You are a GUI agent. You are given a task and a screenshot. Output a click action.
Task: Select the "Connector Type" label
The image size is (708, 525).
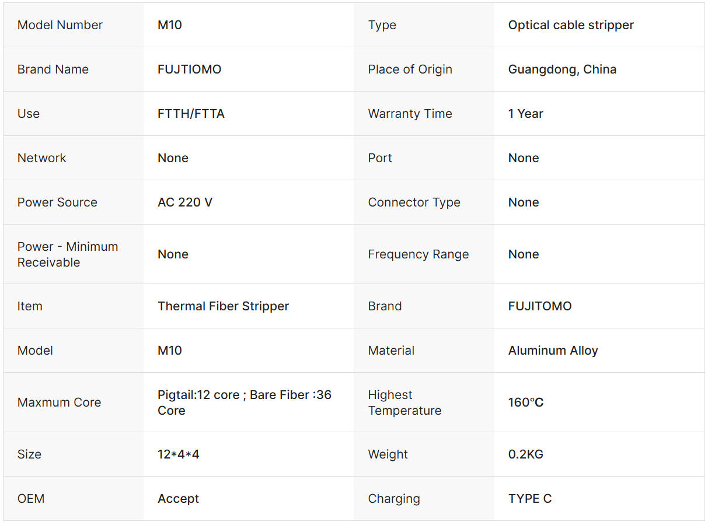click(x=414, y=202)
